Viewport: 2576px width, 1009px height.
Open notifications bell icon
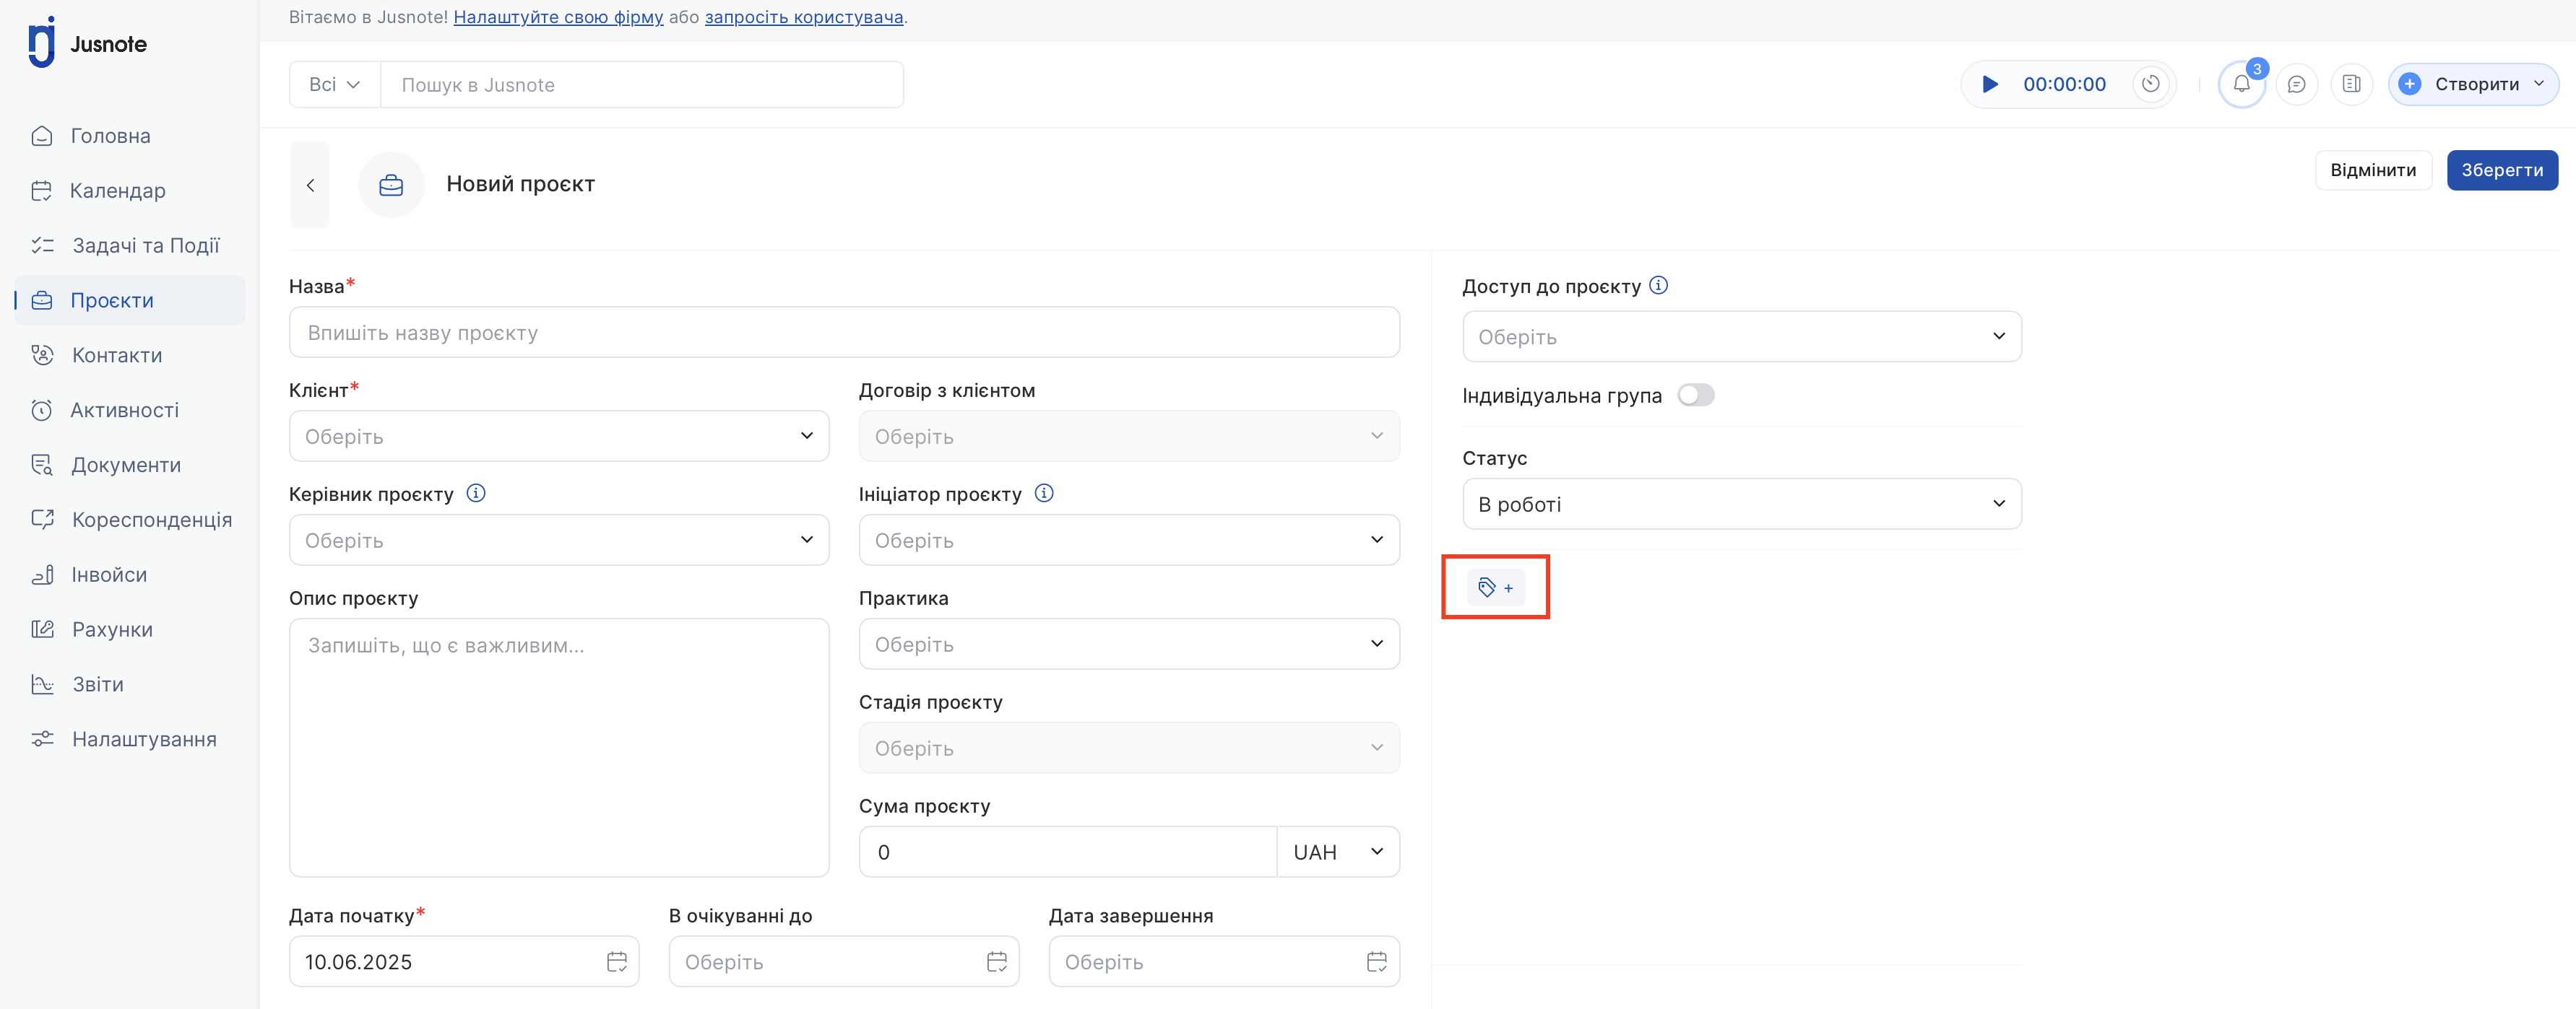pos(2241,84)
